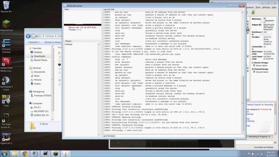279x157 pixels.
Task: Click the system tray clock
Action: coord(271,154)
